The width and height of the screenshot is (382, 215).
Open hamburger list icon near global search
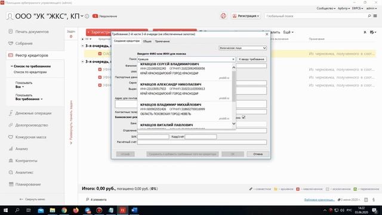[x=375, y=16]
